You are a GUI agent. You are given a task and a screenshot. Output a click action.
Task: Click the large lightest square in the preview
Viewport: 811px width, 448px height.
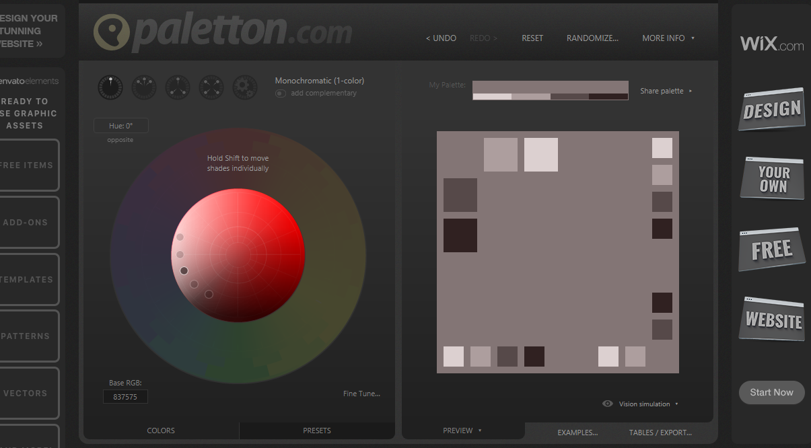pyautogui.click(x=541, y=155)
